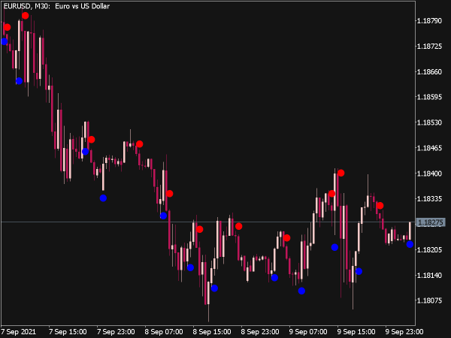This screenshot has width=451, height=338.
Task: Click the 1.18790 price axis label
Action: click(x=429, y=21)
